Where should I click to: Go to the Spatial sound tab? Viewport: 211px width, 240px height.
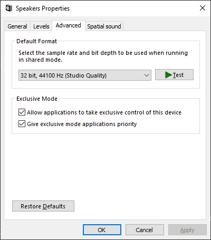[x=104, y=26]
